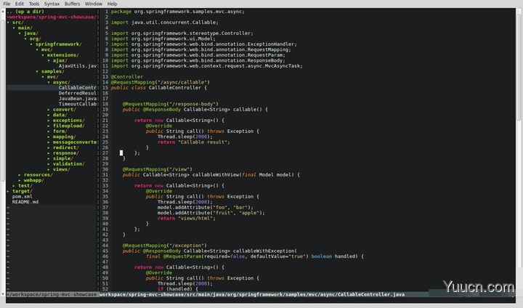Collapse the org/ folder
523x308 pixels.
point(33,38)
